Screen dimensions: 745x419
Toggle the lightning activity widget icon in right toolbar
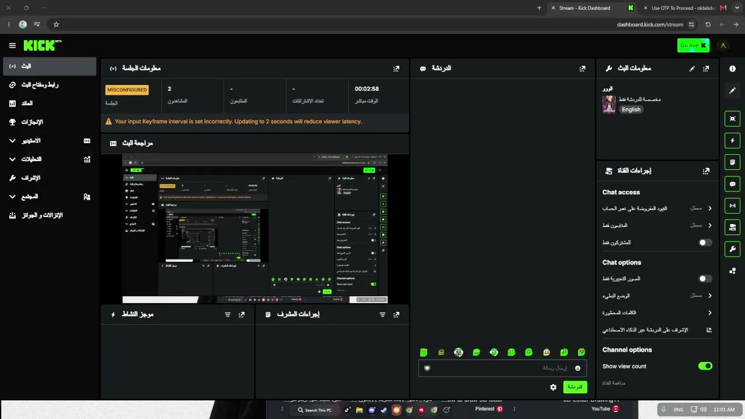point(732,140)
